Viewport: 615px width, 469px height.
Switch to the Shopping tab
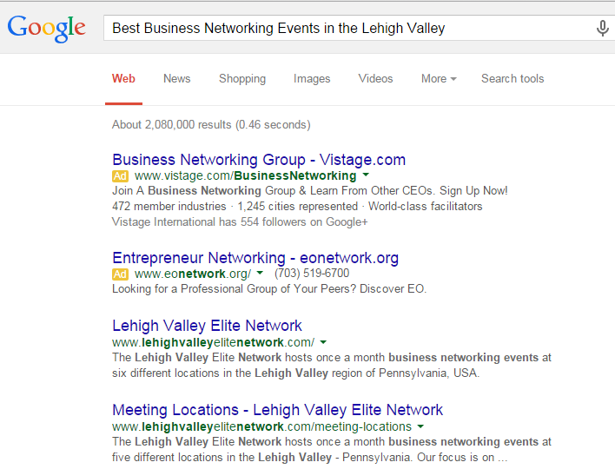click(x=242, y=79)
